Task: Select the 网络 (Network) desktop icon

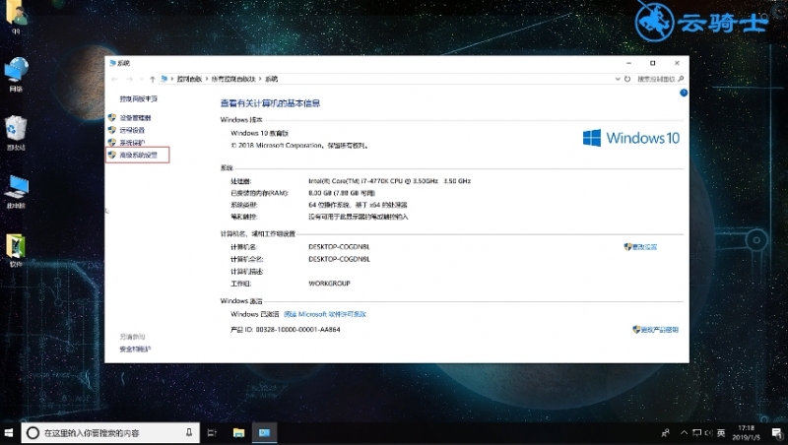Action: [16, 76]
